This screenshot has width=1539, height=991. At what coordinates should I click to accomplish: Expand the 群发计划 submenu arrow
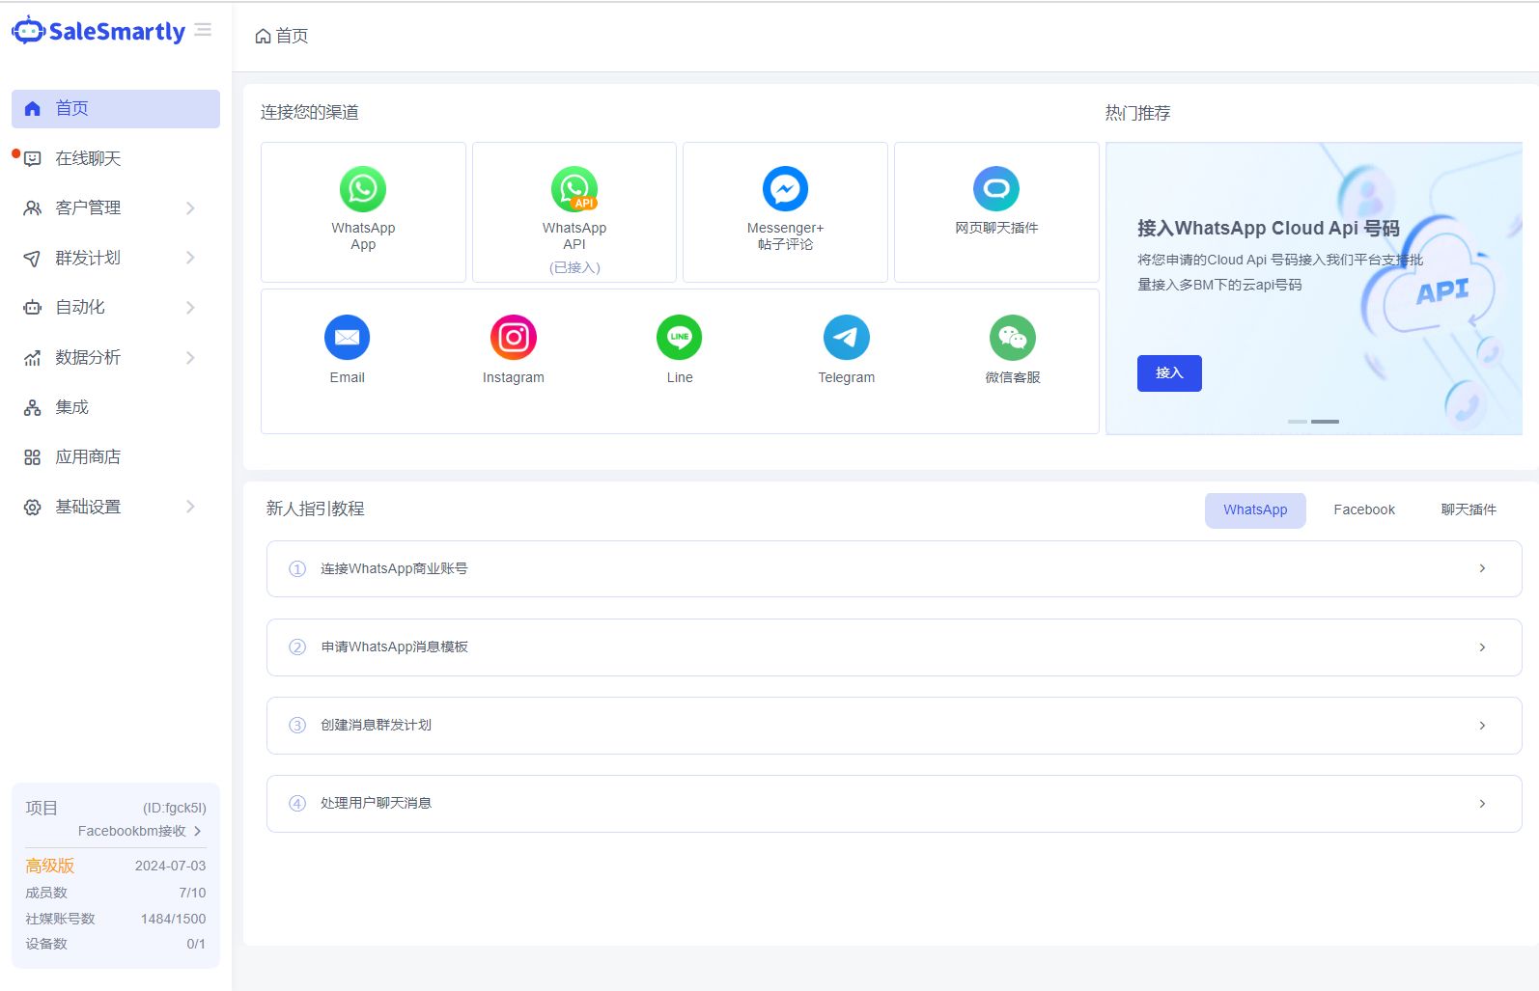tap(190, 258)
